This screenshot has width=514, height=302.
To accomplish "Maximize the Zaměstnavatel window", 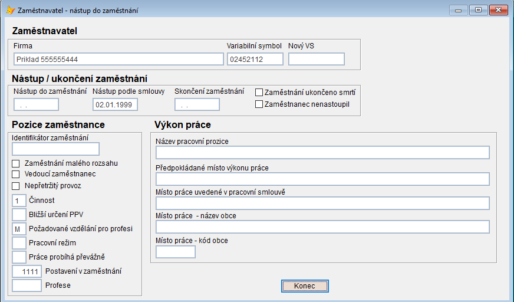I will (x=478, y=10).
